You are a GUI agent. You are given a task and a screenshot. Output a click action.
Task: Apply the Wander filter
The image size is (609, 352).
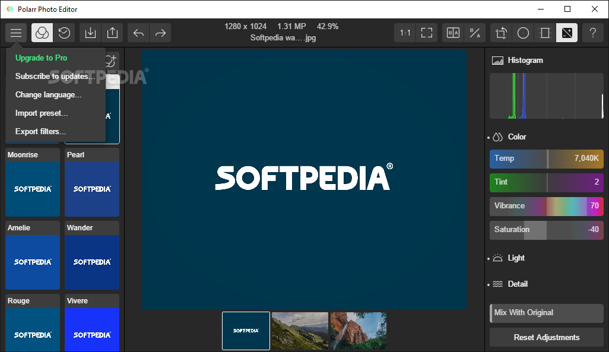pyautogui.click(x=92, y=255)
